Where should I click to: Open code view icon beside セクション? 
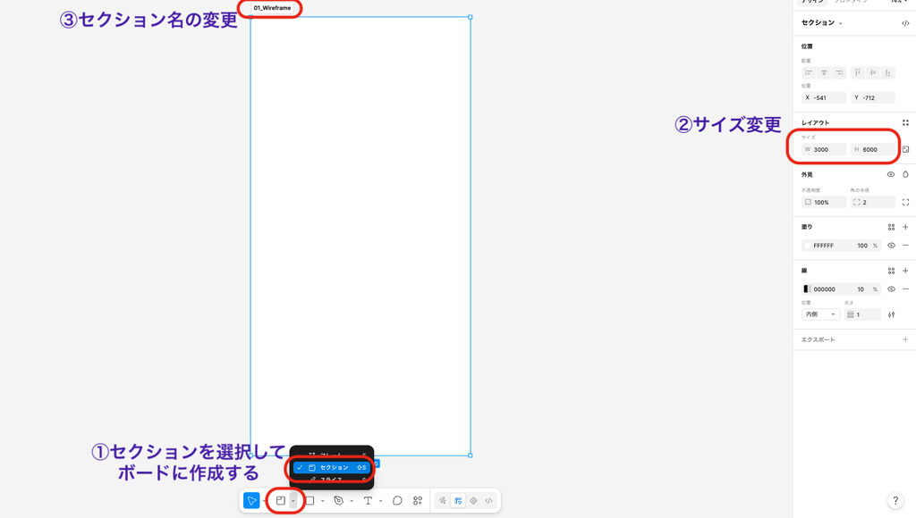pyautogui.click(x=905, y=23)
